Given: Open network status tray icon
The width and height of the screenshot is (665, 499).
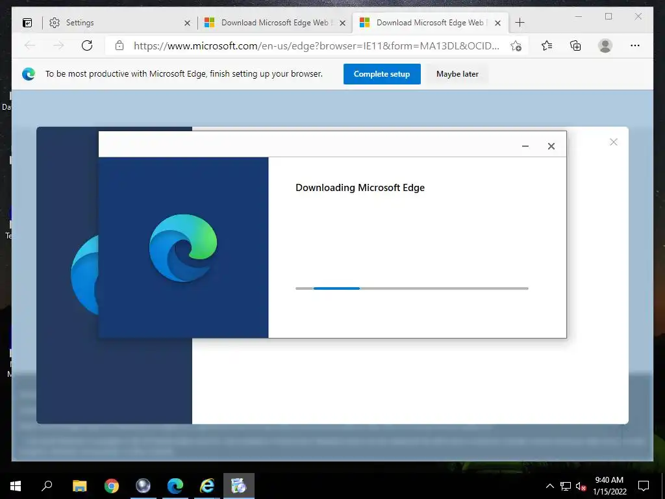Looking at the screenshot, I should 566,486.
